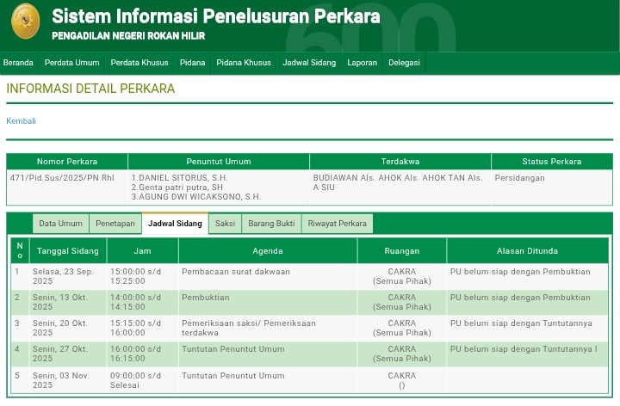Click the court emblem logo

pos(25,22)
